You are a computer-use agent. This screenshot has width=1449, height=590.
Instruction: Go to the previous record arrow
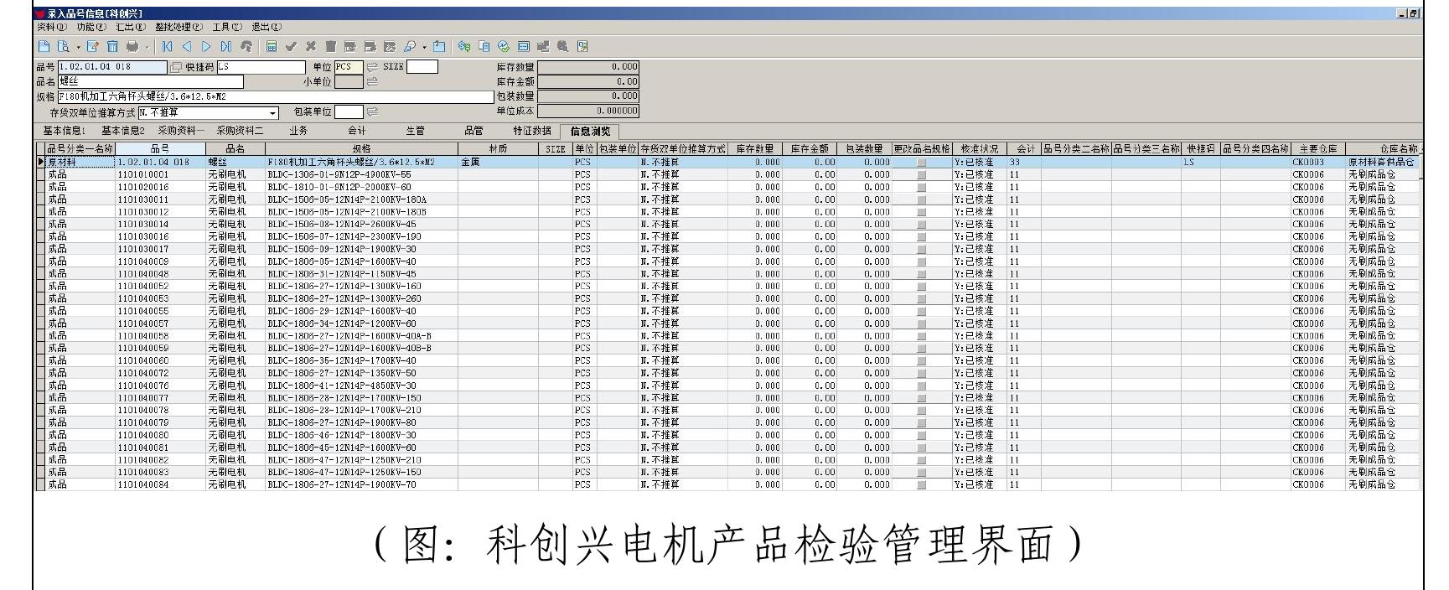pos(187,46)
